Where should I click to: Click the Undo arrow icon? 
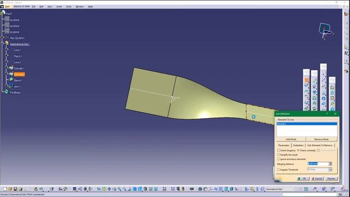(x=41, y=189)
